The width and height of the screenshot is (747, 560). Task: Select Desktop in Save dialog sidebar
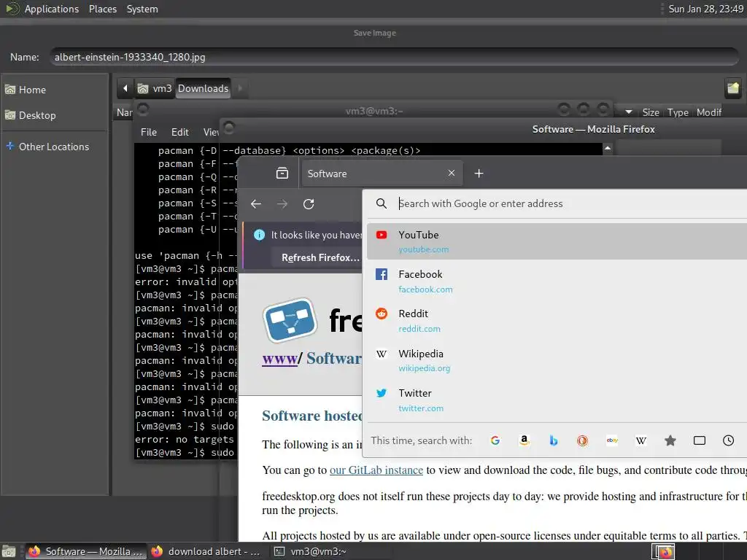tap(55, 115)
